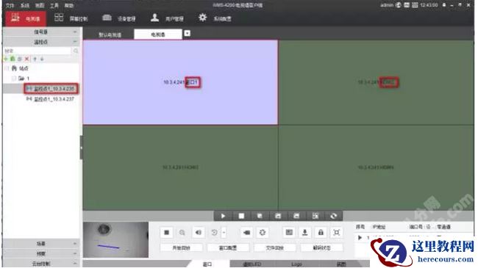
Task: Click the white stop square on dark wall toolbar
Action: tap(241, 216)
